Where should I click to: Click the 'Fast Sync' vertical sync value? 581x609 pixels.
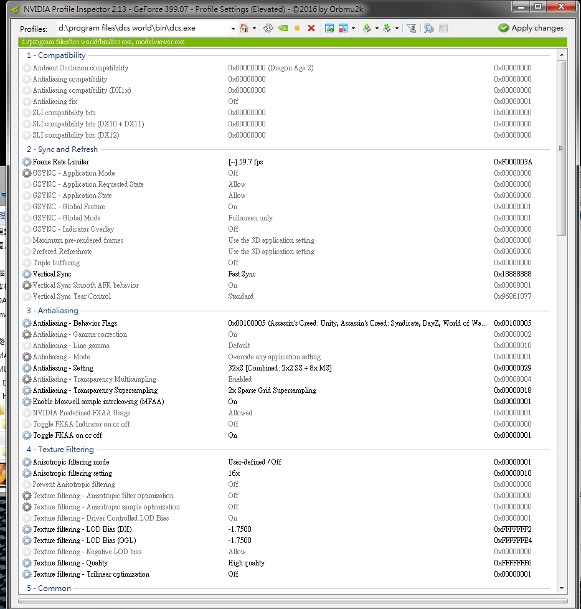click(x=242, y=274)
